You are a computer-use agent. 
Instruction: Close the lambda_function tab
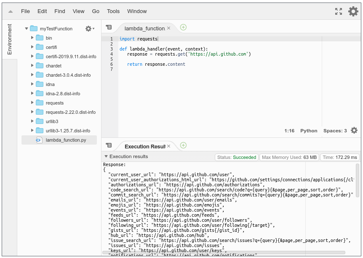pyautogui.click(x=169, y=28)
